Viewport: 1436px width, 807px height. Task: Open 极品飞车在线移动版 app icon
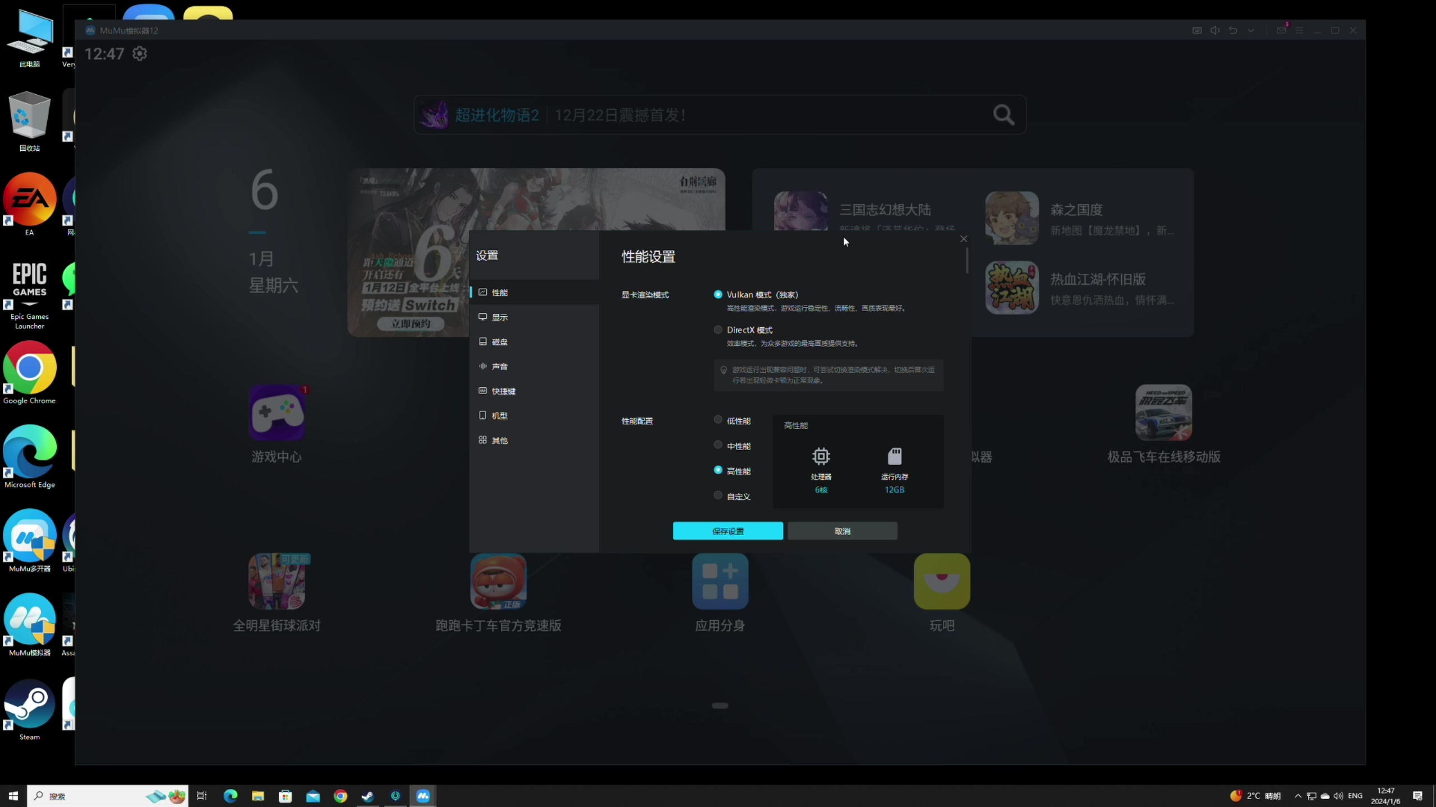click(x=1164, y=413)
